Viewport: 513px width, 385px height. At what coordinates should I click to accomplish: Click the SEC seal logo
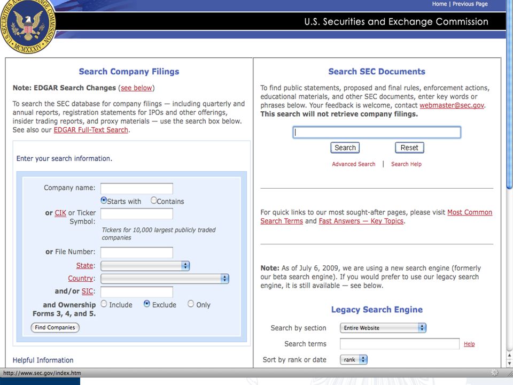(x=28, y=26)
